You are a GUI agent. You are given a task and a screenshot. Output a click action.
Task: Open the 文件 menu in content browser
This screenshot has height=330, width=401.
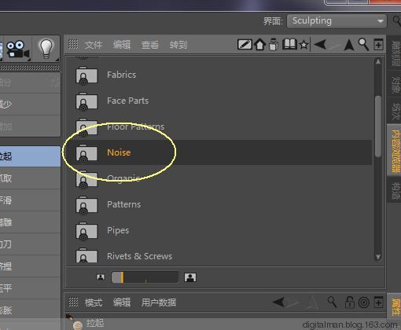(x=94, y=45)
